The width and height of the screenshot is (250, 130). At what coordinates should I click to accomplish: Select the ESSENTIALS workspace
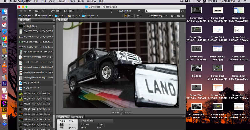125,11
